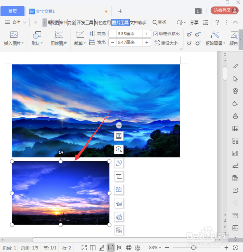This screenshot has width=243, height=252.
Task: Select the Picture Tools (图片工具) tab
Action: pyautogui.click(x=120, y=23)
